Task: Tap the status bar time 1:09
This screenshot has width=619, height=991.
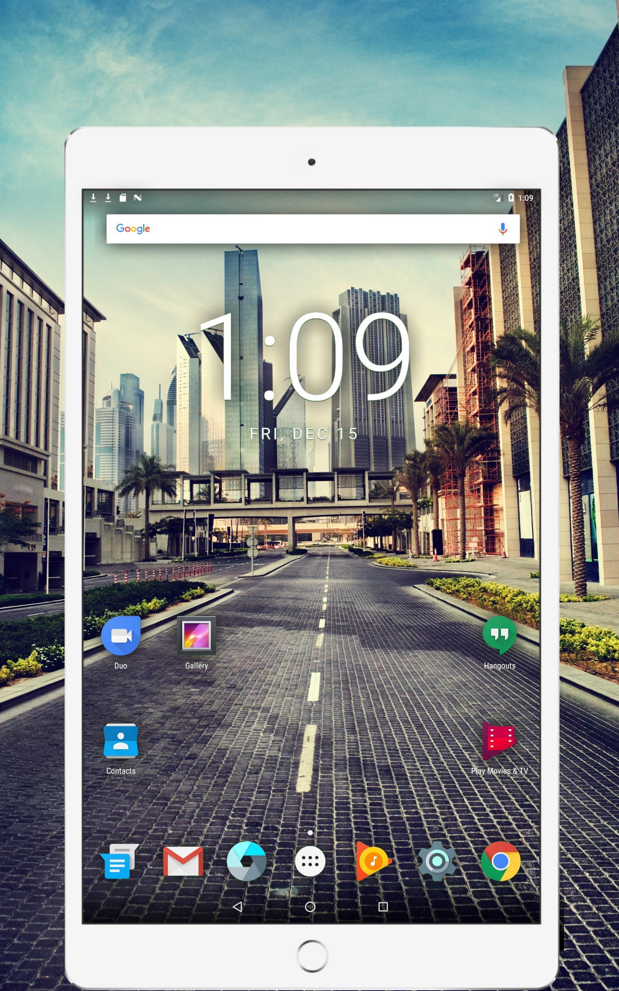Action: [526, 198]
